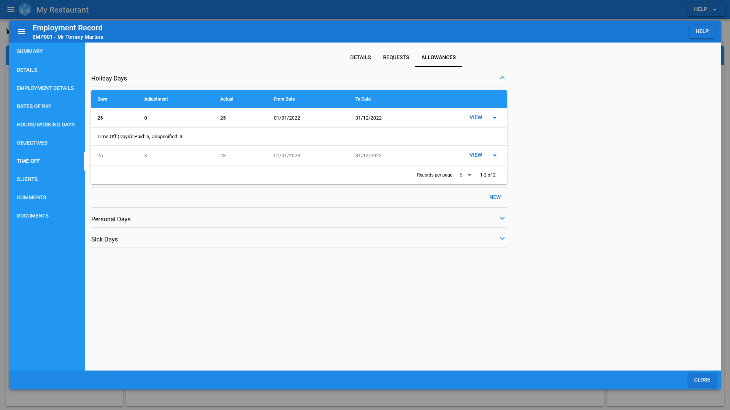Viewport: 730px width, 410px height.
Task: Click the ALLOWANCES tab
Action: click(438, 58)
